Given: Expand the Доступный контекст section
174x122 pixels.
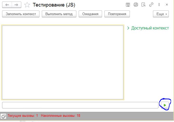Looking at the screenshot, I should coord(148,28).
